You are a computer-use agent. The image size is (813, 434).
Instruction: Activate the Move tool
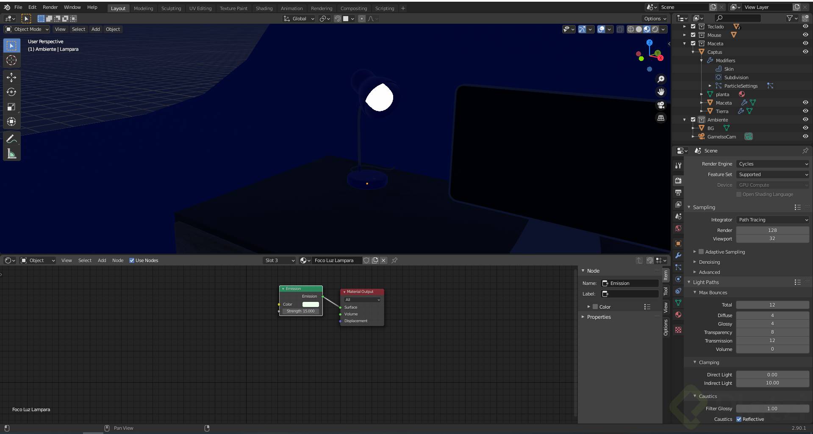click(11, 77)
